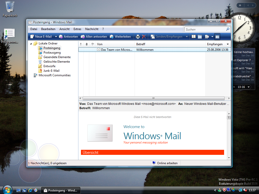Open the Ansicht menu
This screenshot has width=259, height=194.
[x=64, y=29]
